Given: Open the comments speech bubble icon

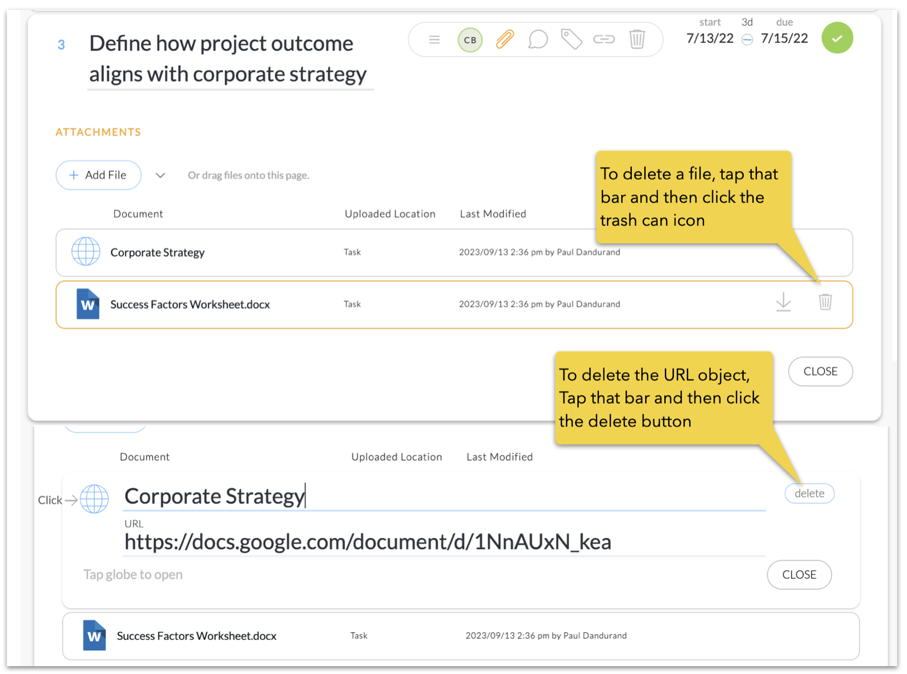Looking at the screenshot, I should (x=538, y=39).
